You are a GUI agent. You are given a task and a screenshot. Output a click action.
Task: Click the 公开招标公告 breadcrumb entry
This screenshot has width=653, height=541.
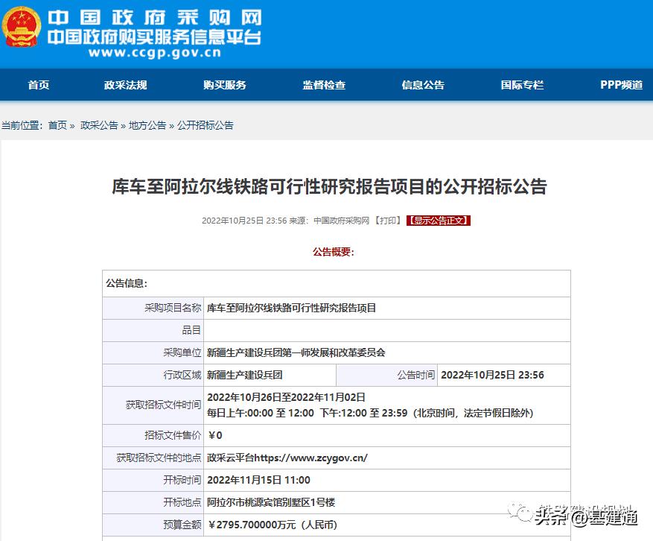pos(204,125)
